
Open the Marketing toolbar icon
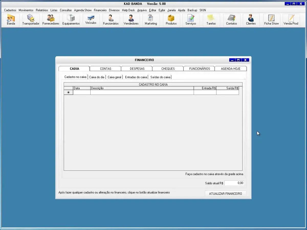point(151,20)
